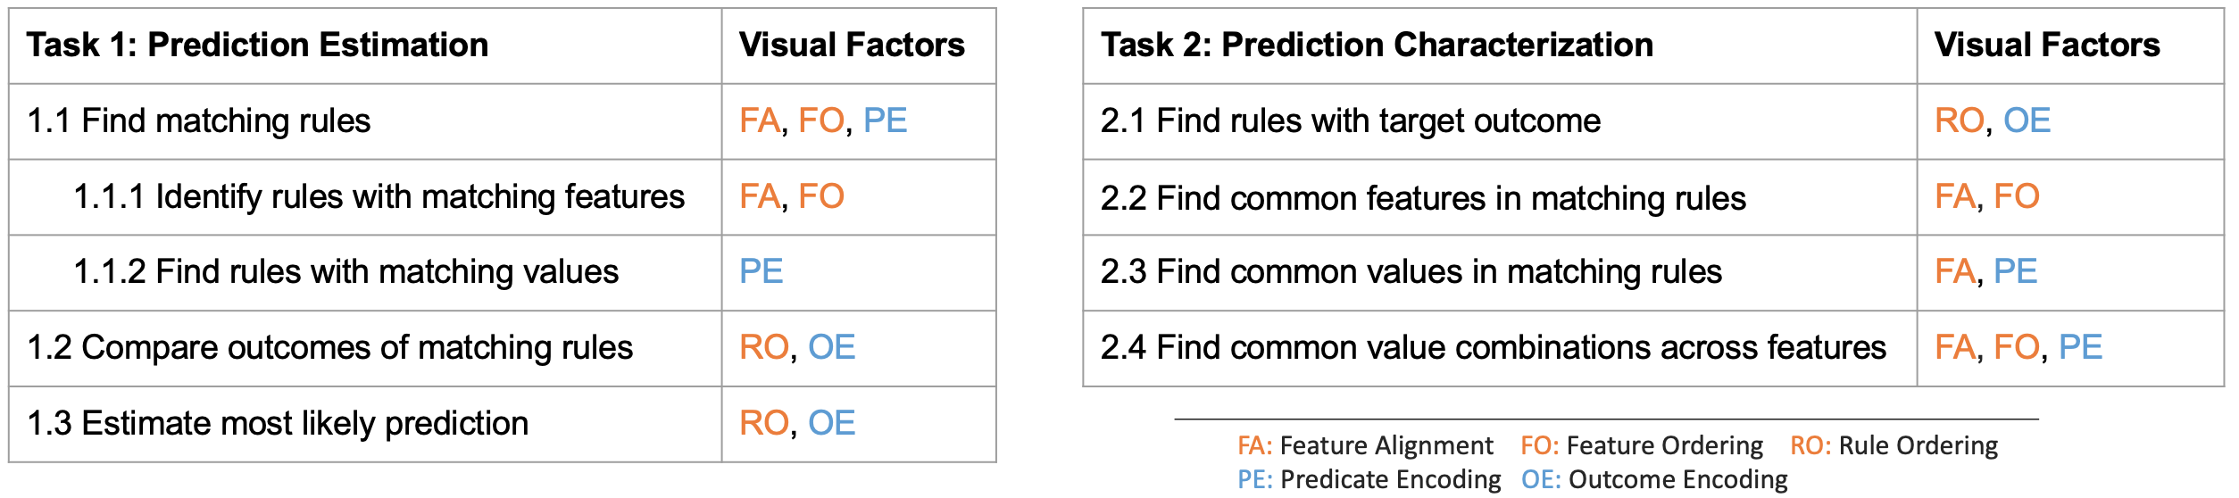Select row 1.1 Find matching rules
The image size is (2239, 498).
(x=199, y=121)
